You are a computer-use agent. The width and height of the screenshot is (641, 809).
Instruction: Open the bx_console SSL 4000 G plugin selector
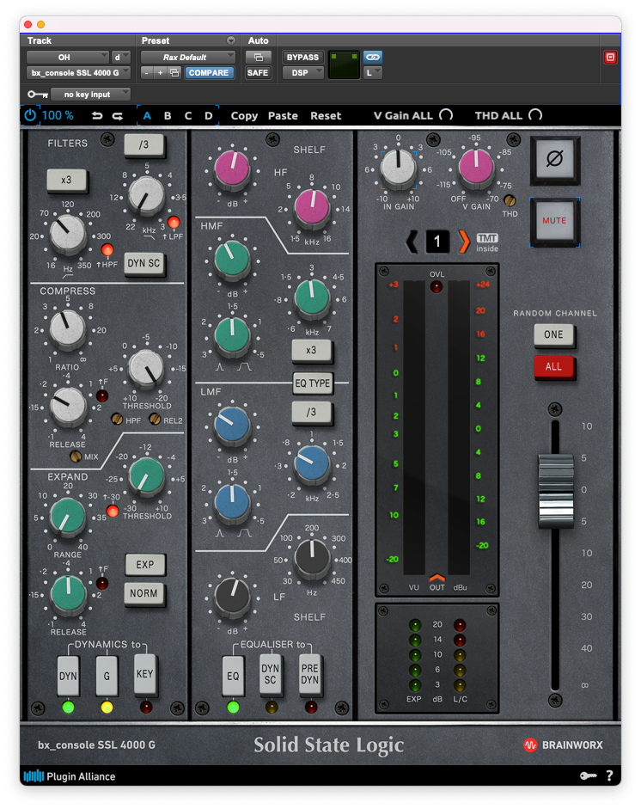click(78, 73)
